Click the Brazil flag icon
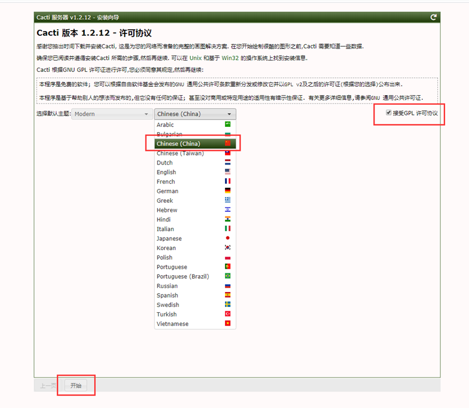Screen dimensions: 469x408 pyautogui.click(x=227, y=276)
